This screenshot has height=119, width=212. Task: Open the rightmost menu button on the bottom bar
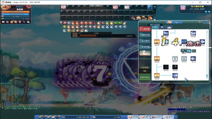pos(168,117)
